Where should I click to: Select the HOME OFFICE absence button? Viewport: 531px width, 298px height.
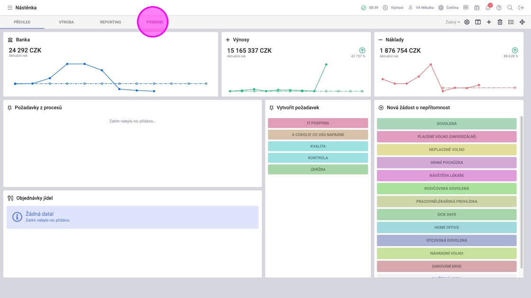pyautogui.click(x=446, y=228)
